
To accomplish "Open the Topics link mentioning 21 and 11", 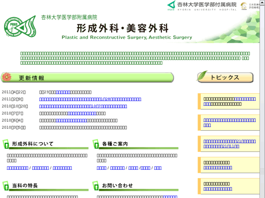I will (x=230, y=144).
